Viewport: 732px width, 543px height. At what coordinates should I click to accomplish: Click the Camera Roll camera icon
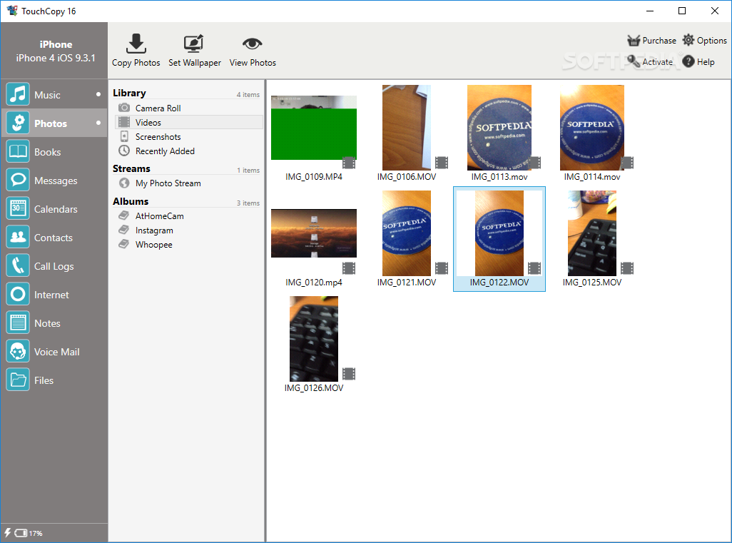pos(123,107)
